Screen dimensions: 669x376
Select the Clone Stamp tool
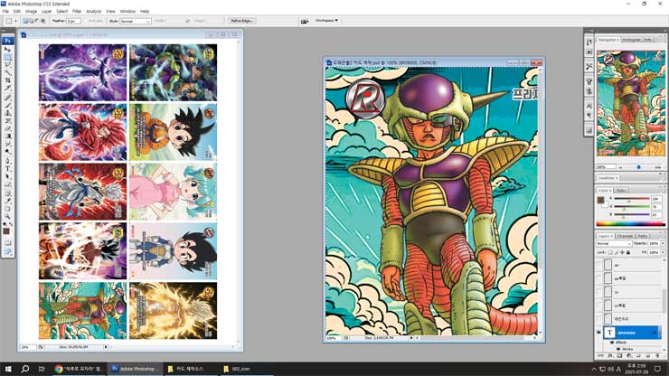[x=7, y=113]
